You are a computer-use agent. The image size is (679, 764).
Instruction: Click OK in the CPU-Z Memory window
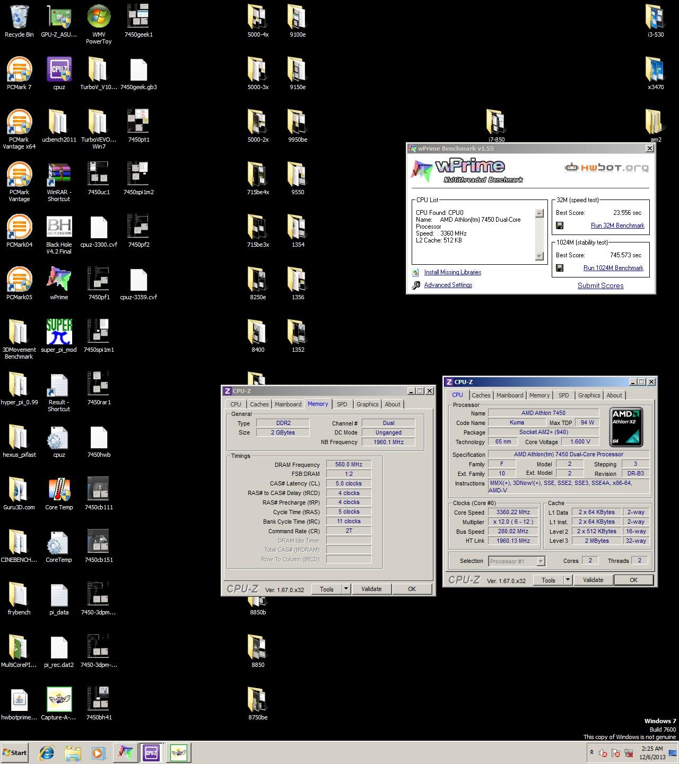412,589
